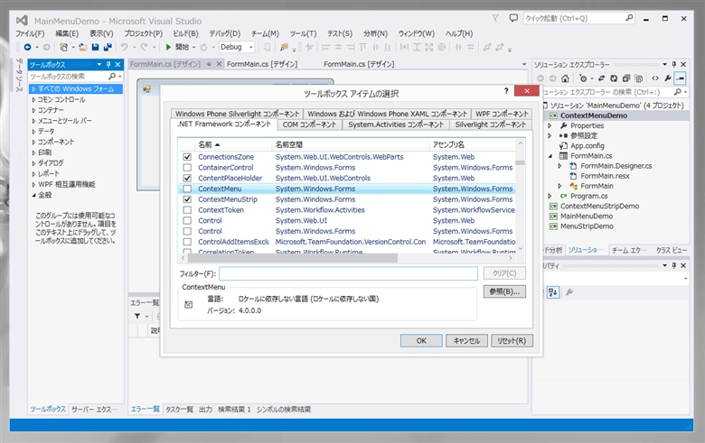Click the Home icon in Solution Explorer
The height and width of the screenshot is (443, 705).
[x=565, y=78]
